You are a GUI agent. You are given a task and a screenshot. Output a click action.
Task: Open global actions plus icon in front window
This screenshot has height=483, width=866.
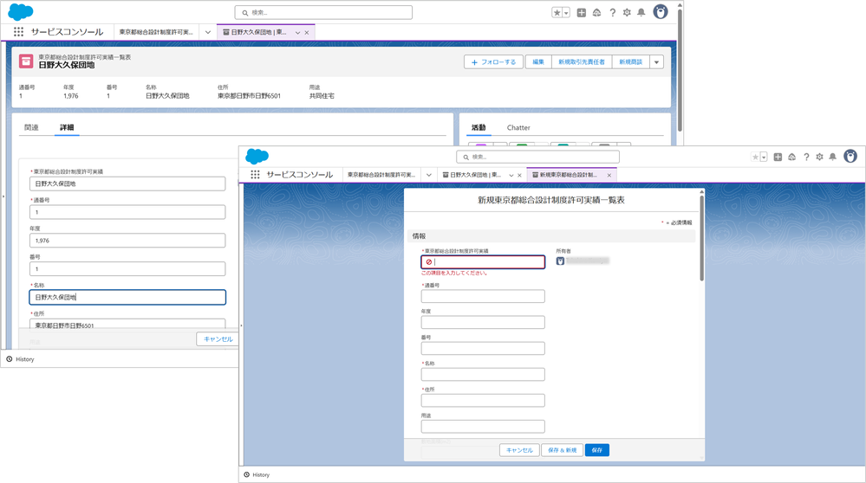point(778,158)
